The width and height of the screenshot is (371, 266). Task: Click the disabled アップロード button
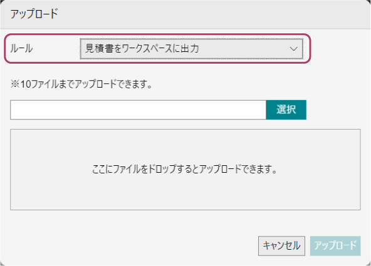coord(335,246)
